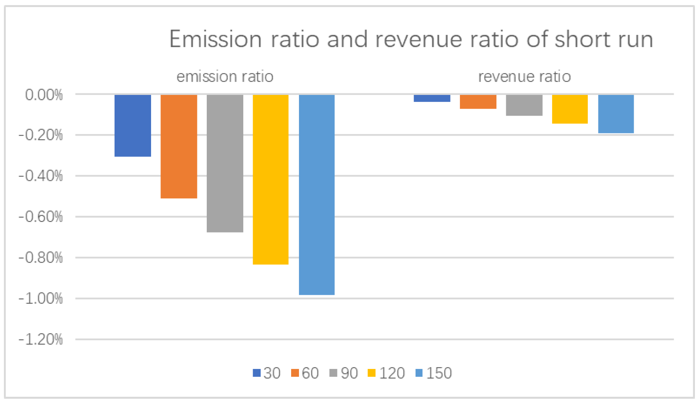Select the gray 90 bar under revenue ratio
Viewport: 700px width, 405px height.
[524, 105]
